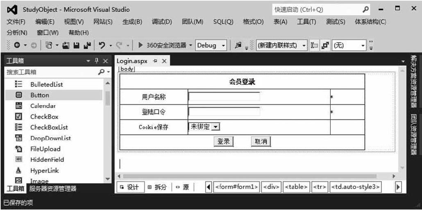Viewport: 422px width, 210px height.
Task: Switch to 拆分 view
Action: (157, 187)
